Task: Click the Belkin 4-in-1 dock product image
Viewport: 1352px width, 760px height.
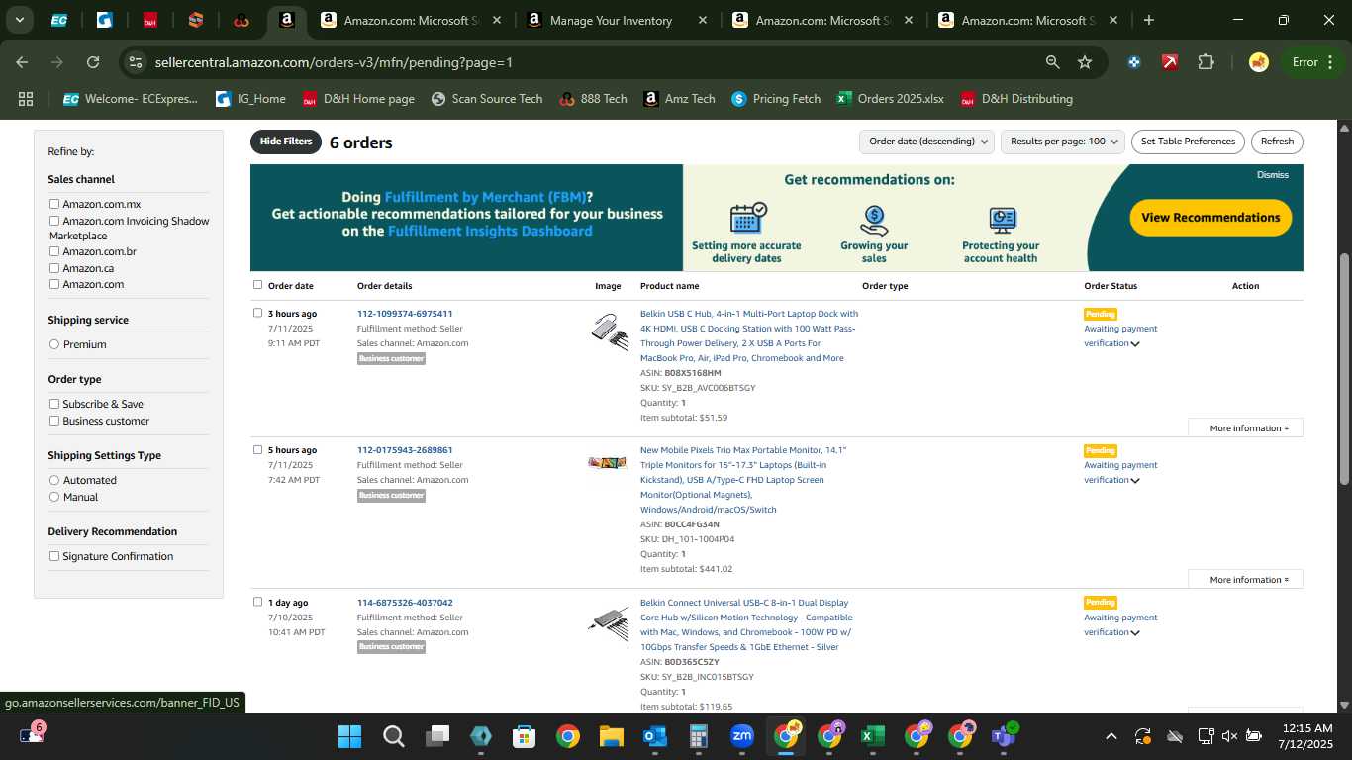Action: (x=609, y=331)
